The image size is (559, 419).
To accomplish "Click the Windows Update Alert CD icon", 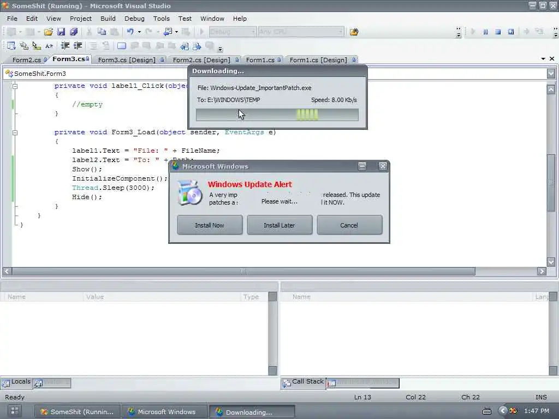I will [x=190, y=193].
